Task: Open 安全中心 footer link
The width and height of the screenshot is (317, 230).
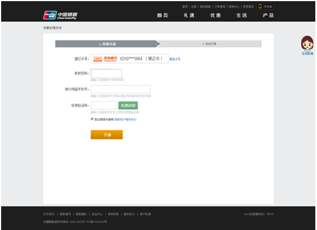Action: 97,214
